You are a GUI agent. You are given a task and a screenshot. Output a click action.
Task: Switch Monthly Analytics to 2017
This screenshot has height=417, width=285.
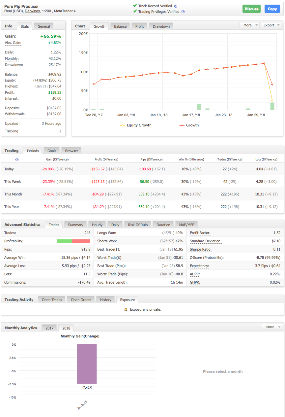[x=49, y=328]
